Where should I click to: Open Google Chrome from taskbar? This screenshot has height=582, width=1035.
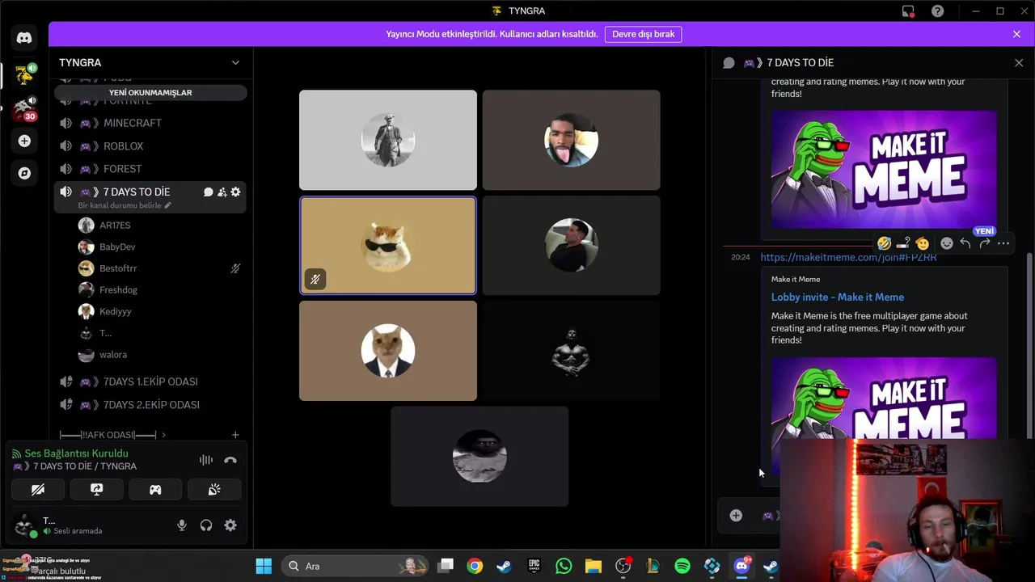point(475,566)
